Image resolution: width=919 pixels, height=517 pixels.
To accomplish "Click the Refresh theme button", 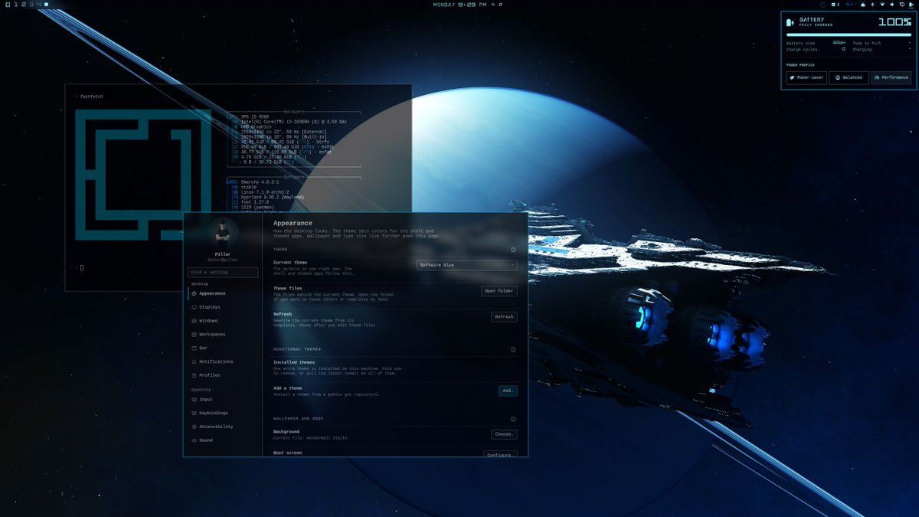I will [x=504, y=317].
